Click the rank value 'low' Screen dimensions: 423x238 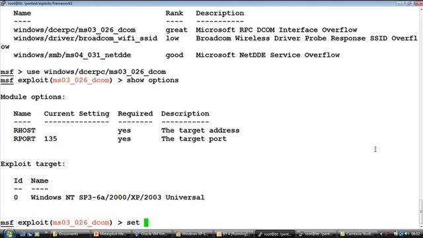[172, 38]
